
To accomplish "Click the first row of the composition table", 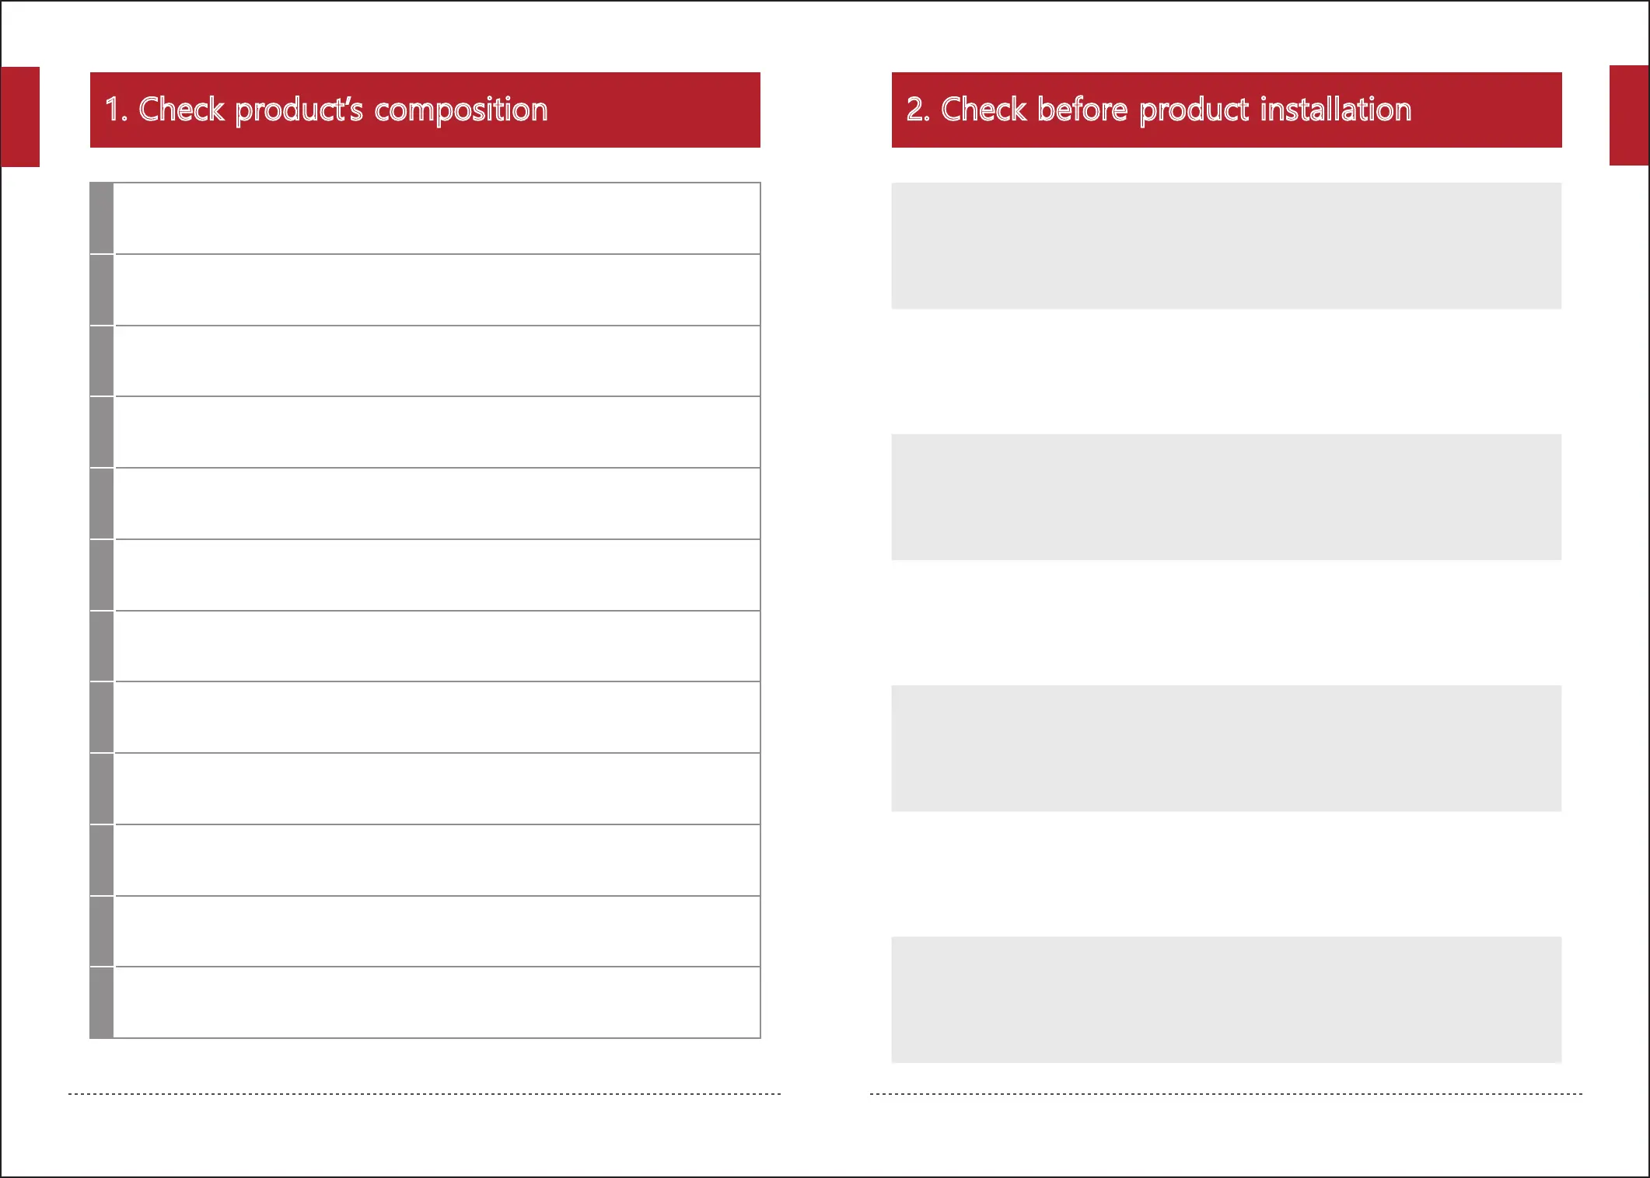I will (437, 218).
